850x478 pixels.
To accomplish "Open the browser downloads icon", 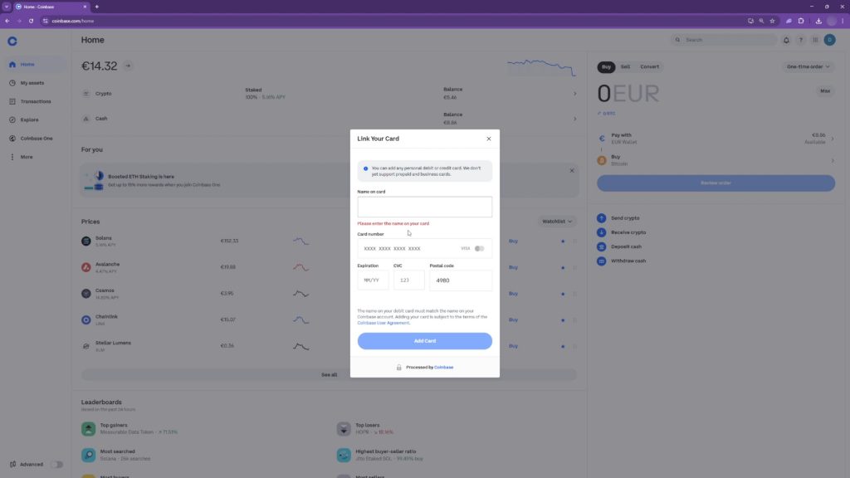I will tap(818, 21).
